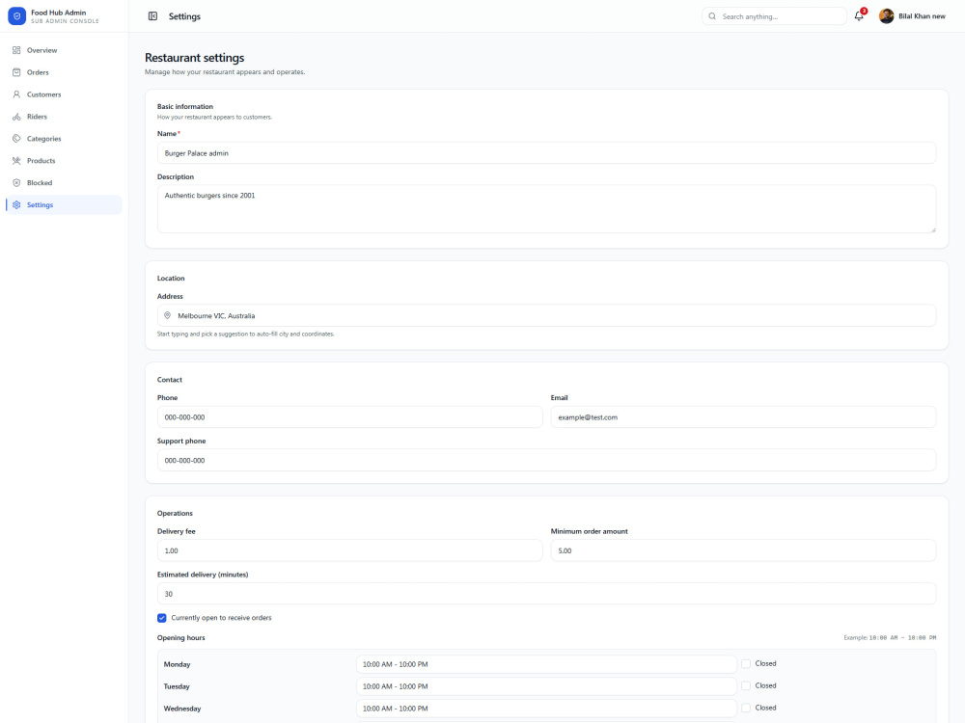This screenshot has width=965, height=723.
Task: Click the Description resize handle
Action: (932, 229)
